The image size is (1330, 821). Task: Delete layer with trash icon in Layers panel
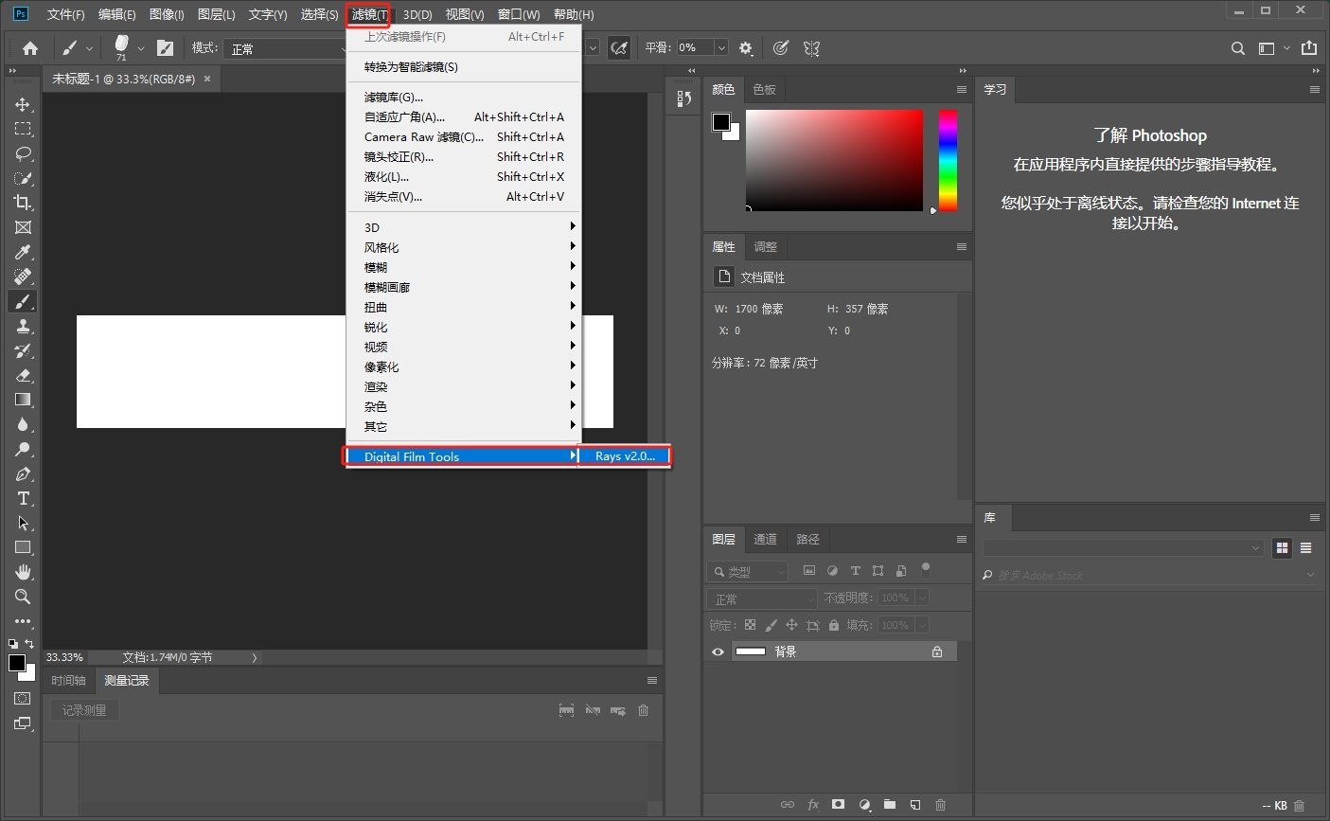coord(940,805)
